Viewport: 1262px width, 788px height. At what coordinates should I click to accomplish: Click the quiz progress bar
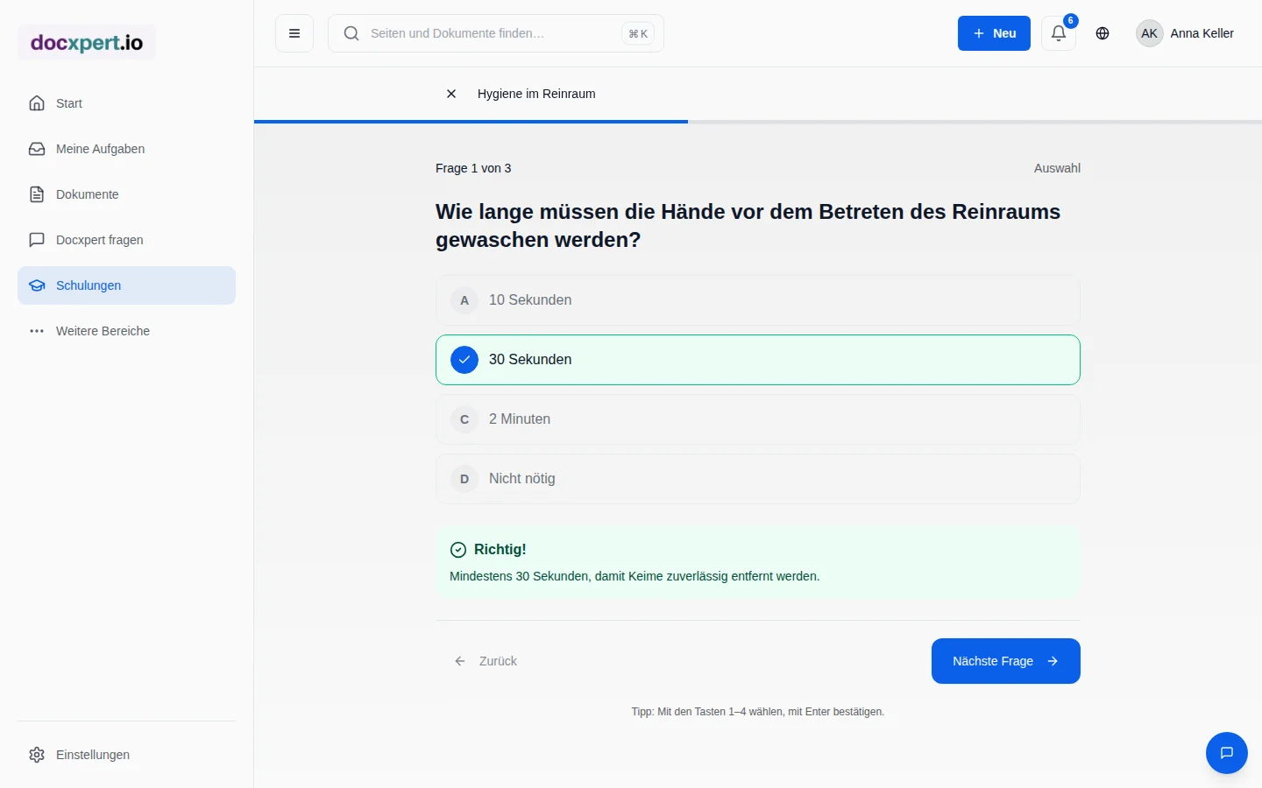[x=758, y=122]
